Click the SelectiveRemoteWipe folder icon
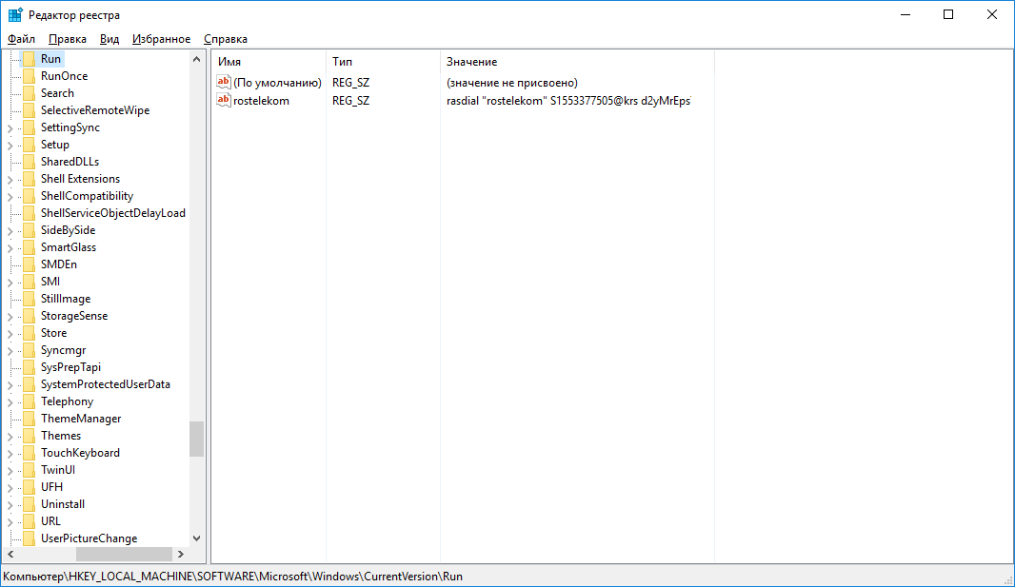 tap(30, 110)
